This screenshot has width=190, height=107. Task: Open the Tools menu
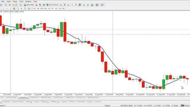(x=21, y=1)
